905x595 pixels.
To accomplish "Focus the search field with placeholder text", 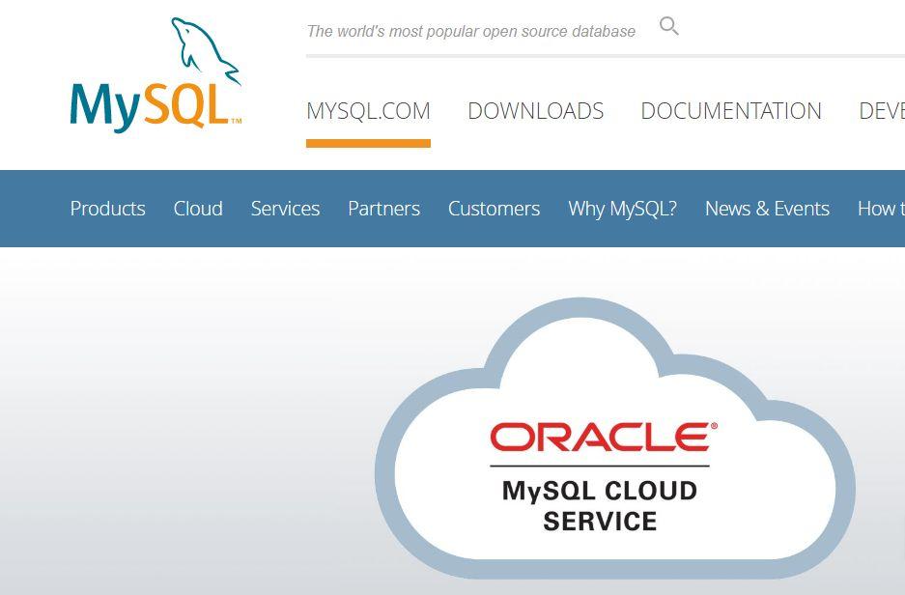I will pyautogui.click(x=471, y=31).
